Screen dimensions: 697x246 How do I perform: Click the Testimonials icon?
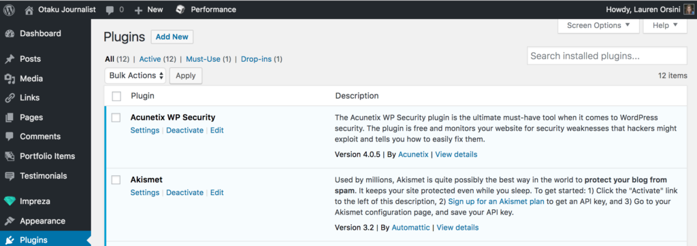click(x=10, y=176)
